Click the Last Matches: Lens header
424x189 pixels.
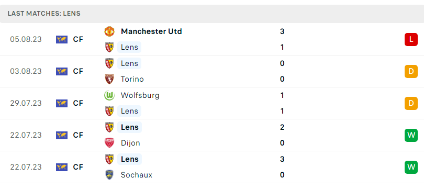click(x=44, y=14)
